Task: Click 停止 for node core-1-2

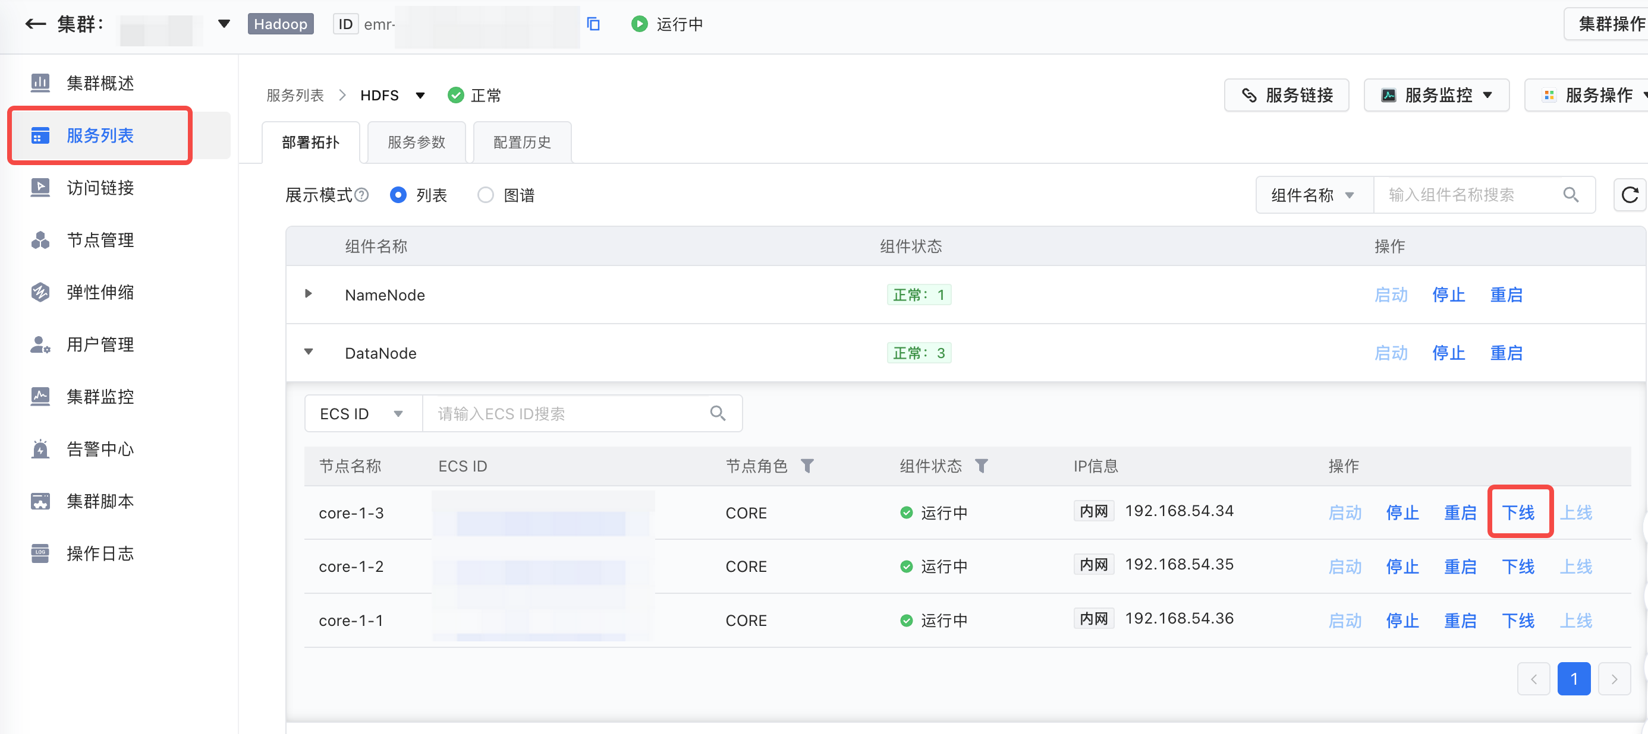Action: (x=1402, y=567)
